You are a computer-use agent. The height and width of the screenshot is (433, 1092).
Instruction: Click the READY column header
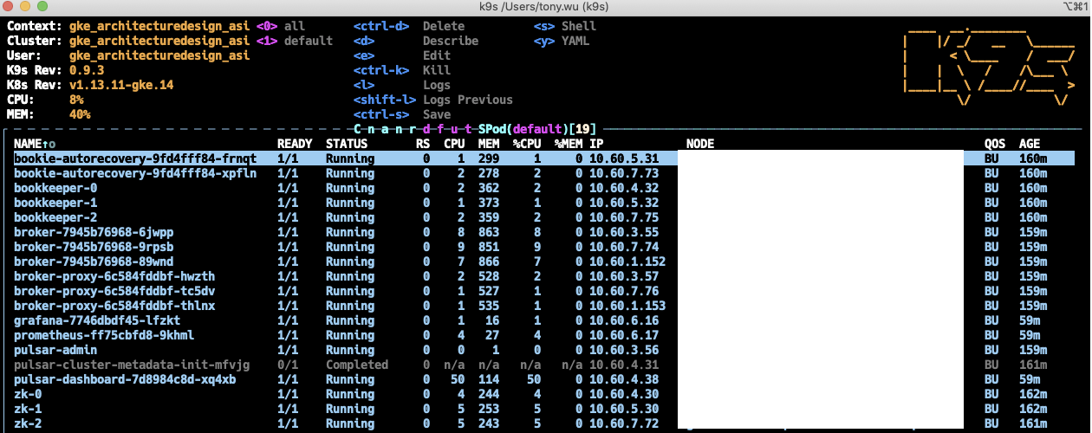295,144
